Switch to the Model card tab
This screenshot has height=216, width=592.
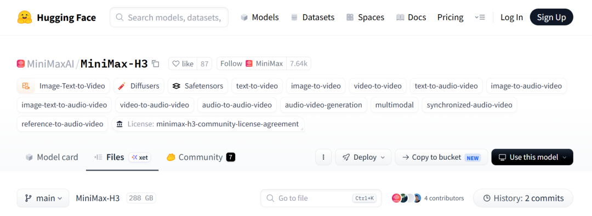click(x=52, y=157)
